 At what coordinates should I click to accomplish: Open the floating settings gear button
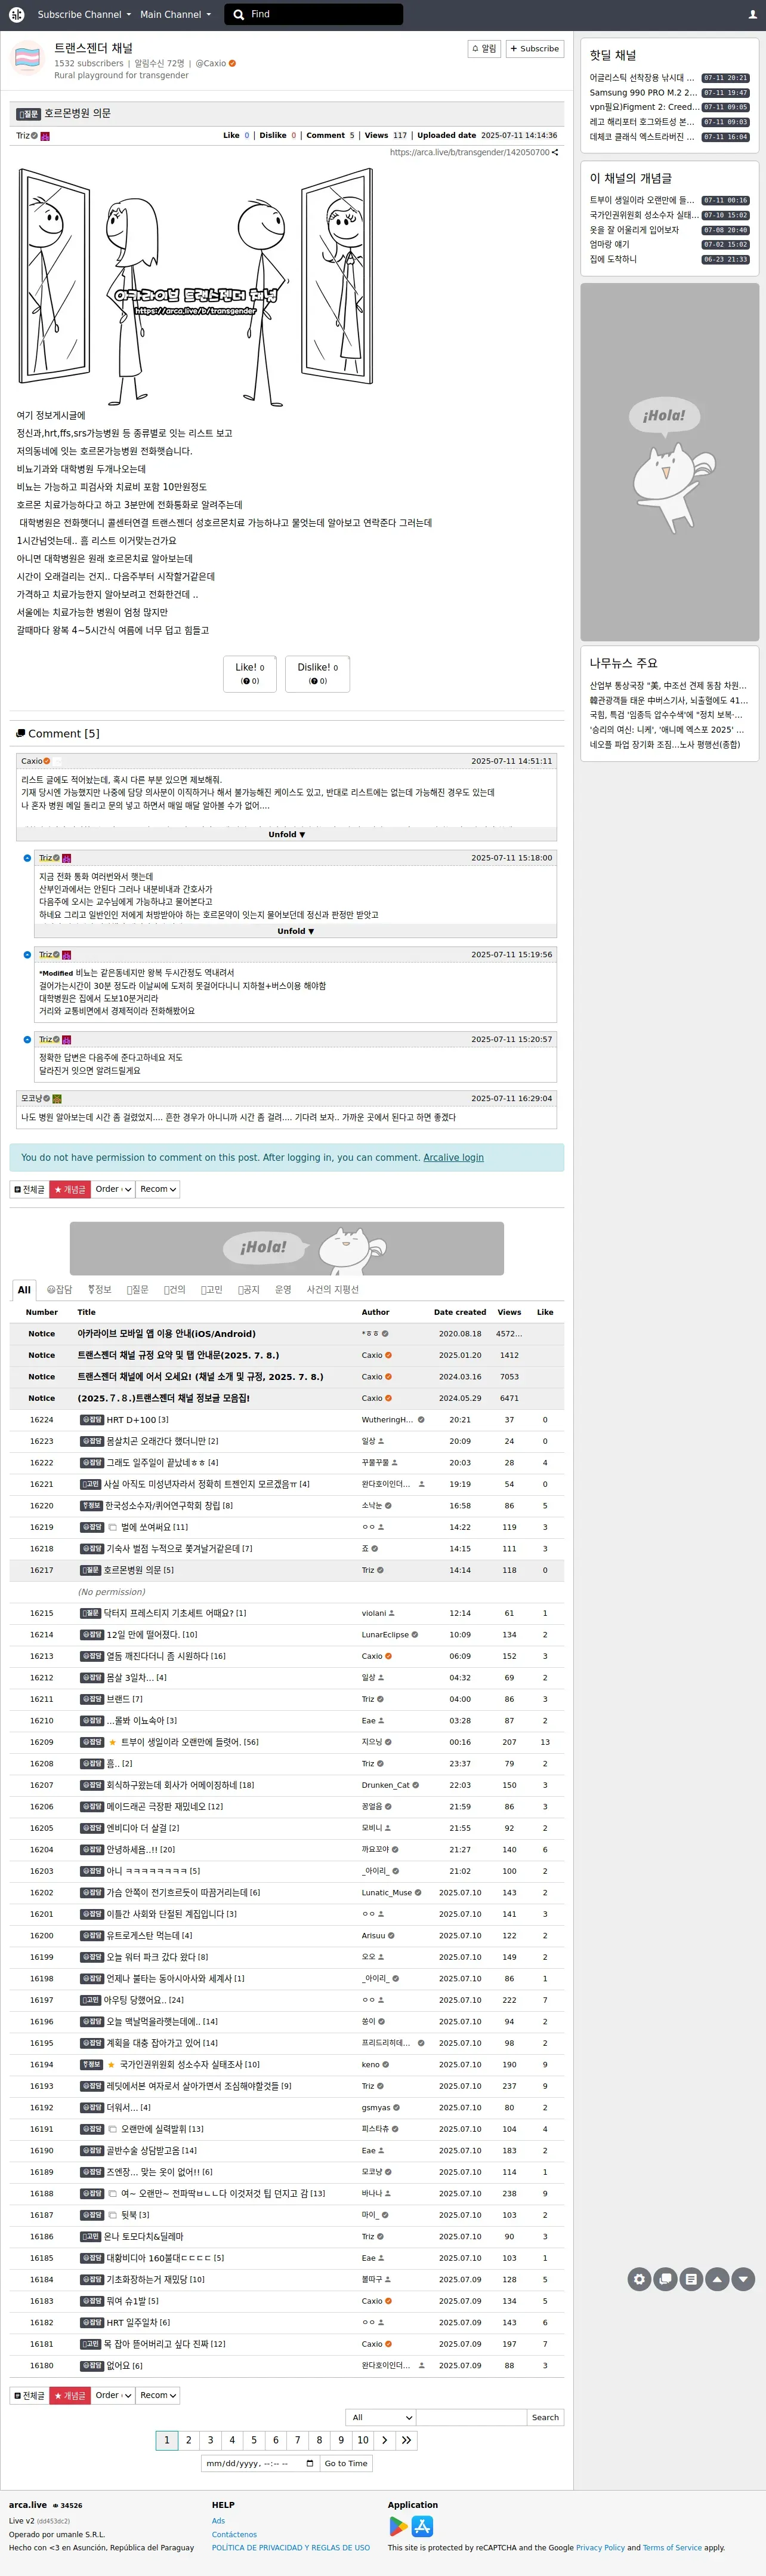pos(639,2279)
